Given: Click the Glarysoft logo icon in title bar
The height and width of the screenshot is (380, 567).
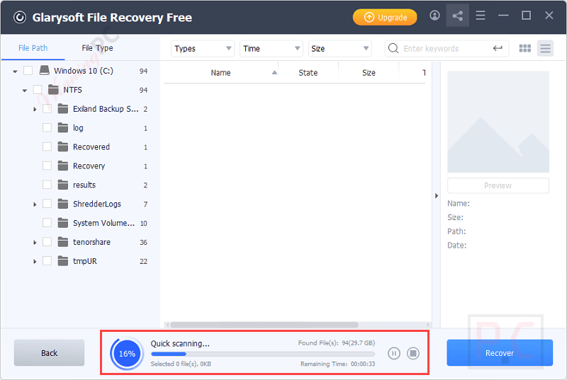Looking at the screenshot, I should (x=20, y=17).
